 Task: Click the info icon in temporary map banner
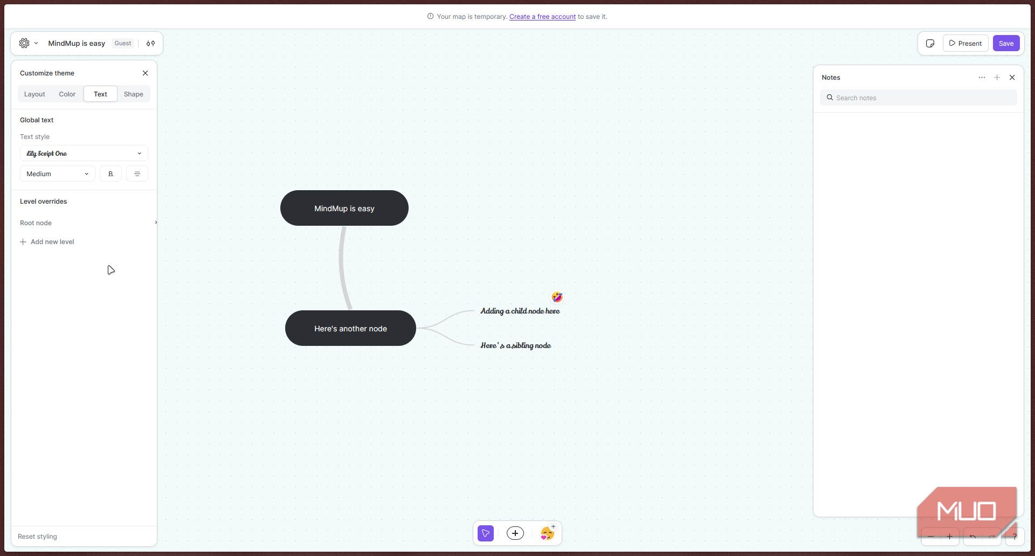tap(430, 16)
